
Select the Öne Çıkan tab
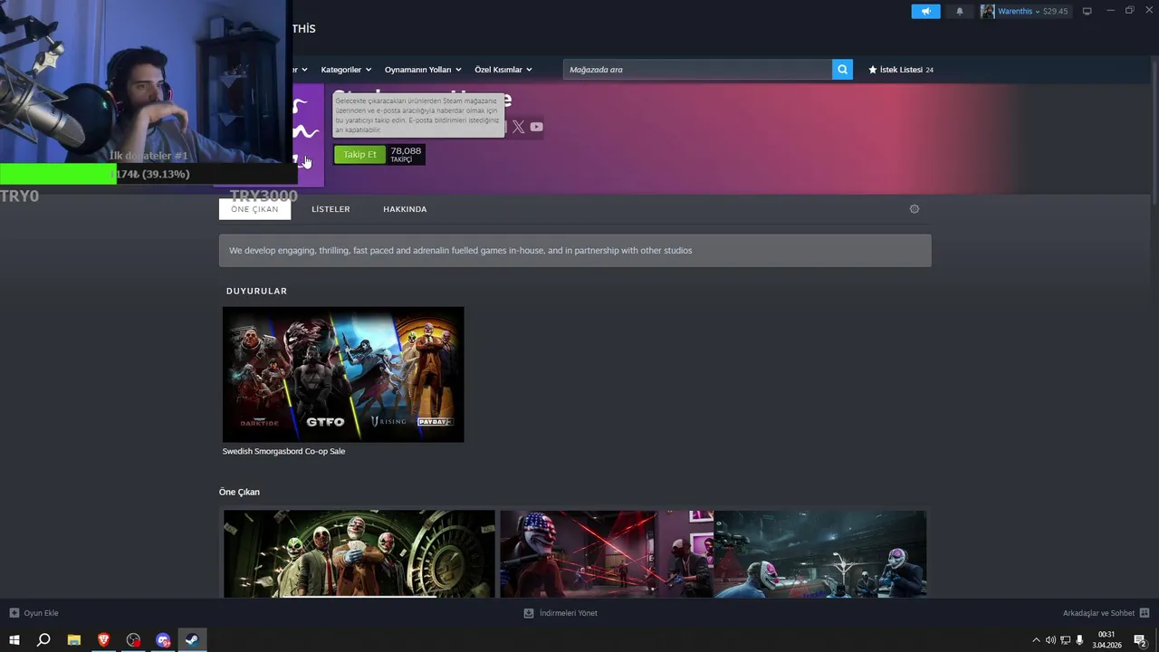[x=254, y=209]
